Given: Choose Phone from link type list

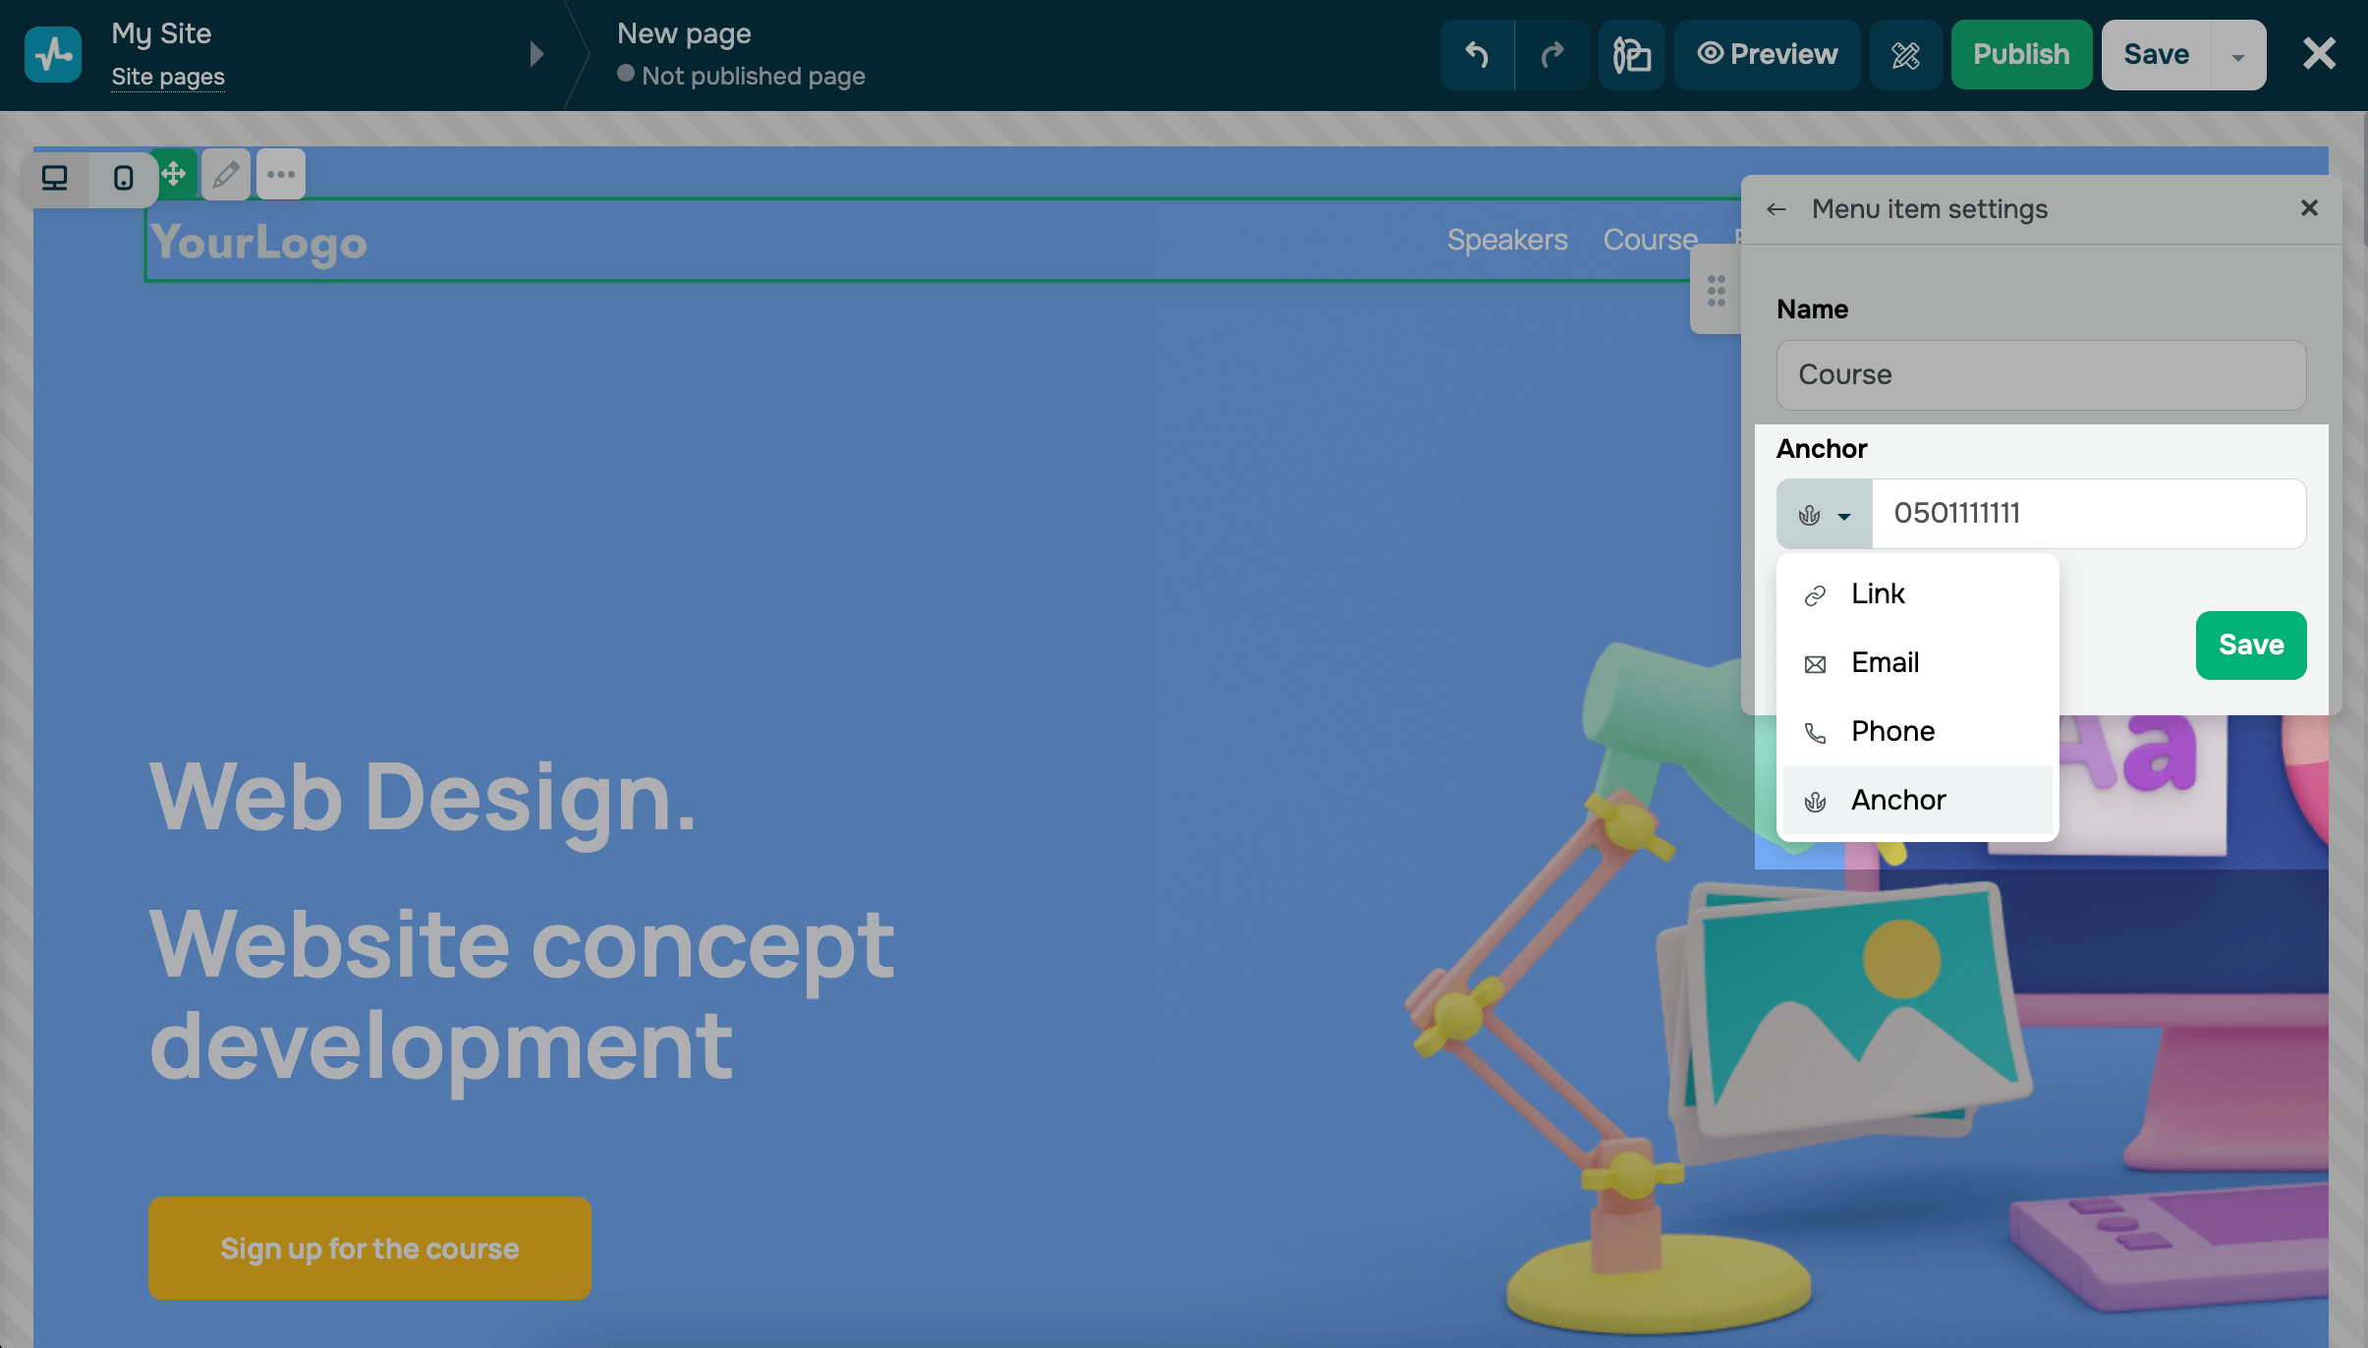Looking at the screenshot, I should 1892,731.
